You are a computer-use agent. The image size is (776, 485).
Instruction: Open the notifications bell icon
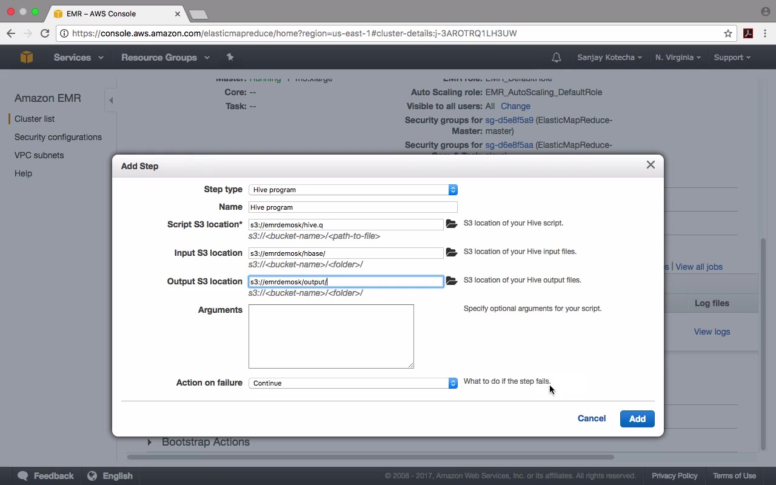click(556, 58)
